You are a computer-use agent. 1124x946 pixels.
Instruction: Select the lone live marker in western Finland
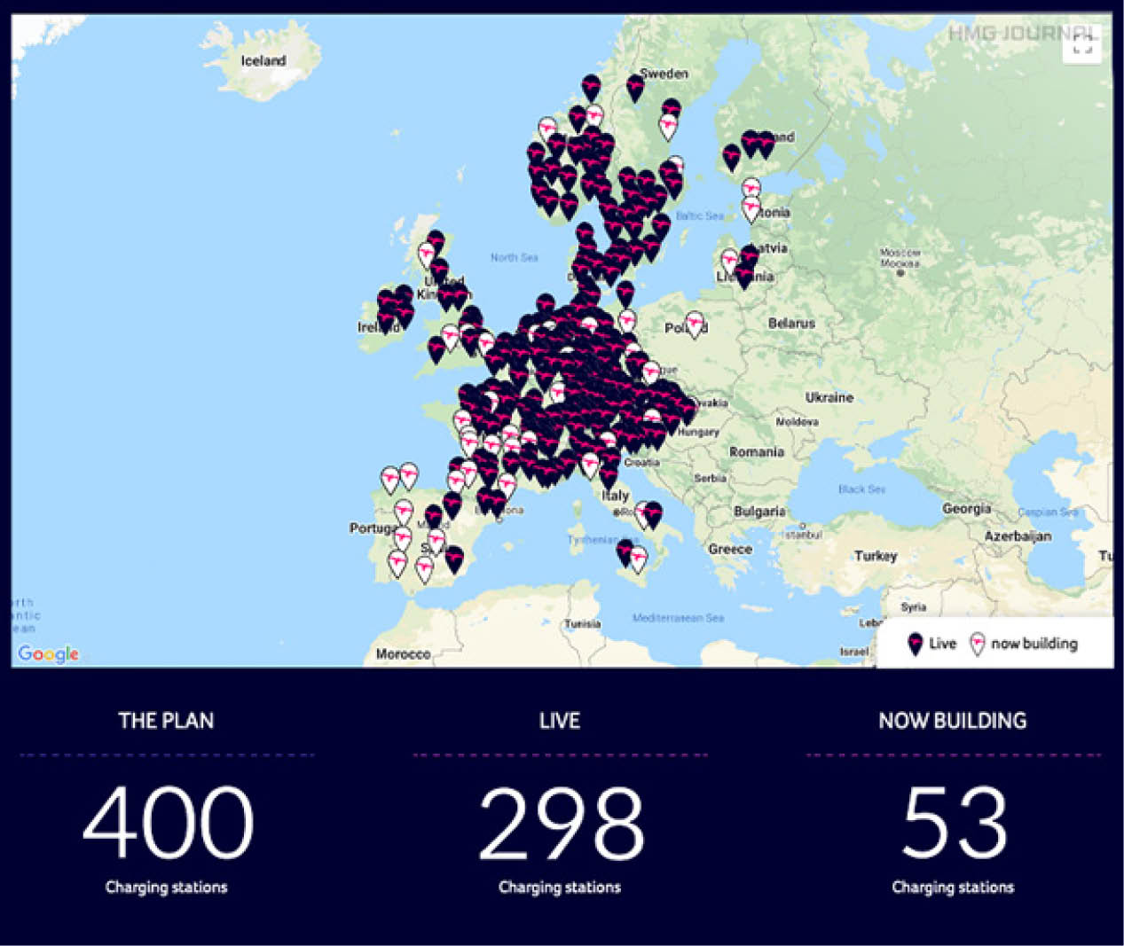click(731, 157)
